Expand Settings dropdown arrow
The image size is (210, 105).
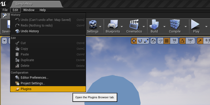100,27
